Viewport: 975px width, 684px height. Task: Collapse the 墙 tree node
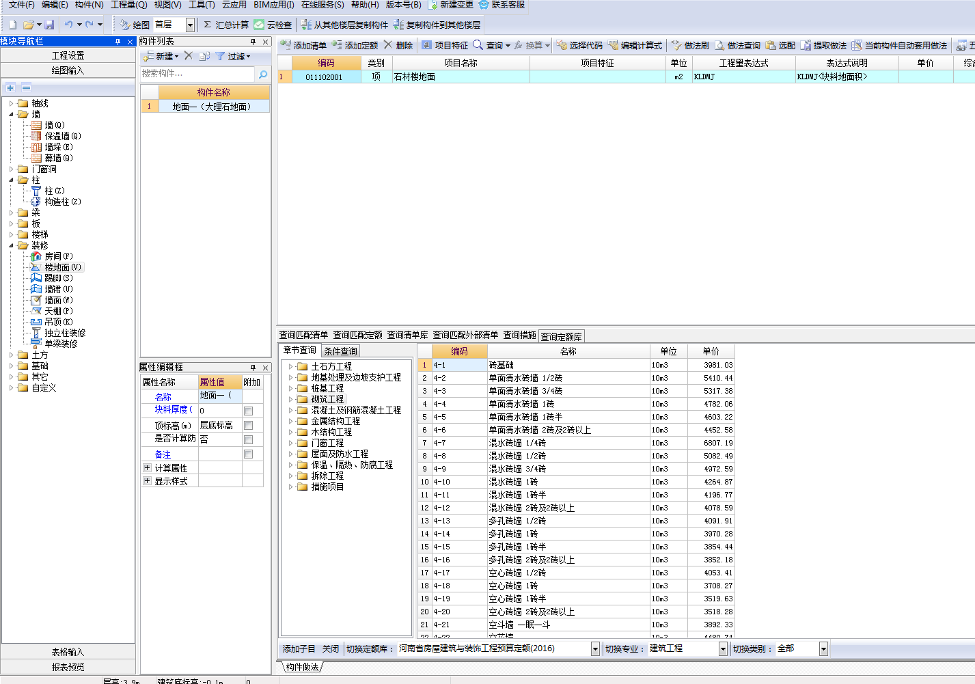11,114
